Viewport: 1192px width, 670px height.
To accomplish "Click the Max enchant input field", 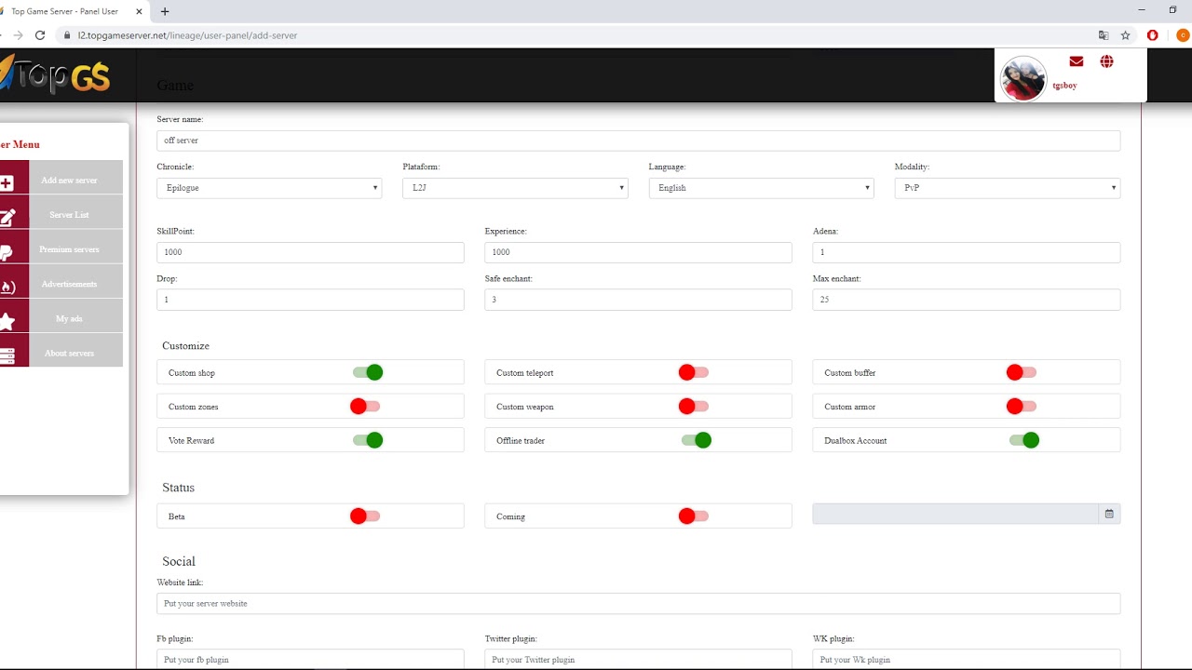I will (966, 300).
